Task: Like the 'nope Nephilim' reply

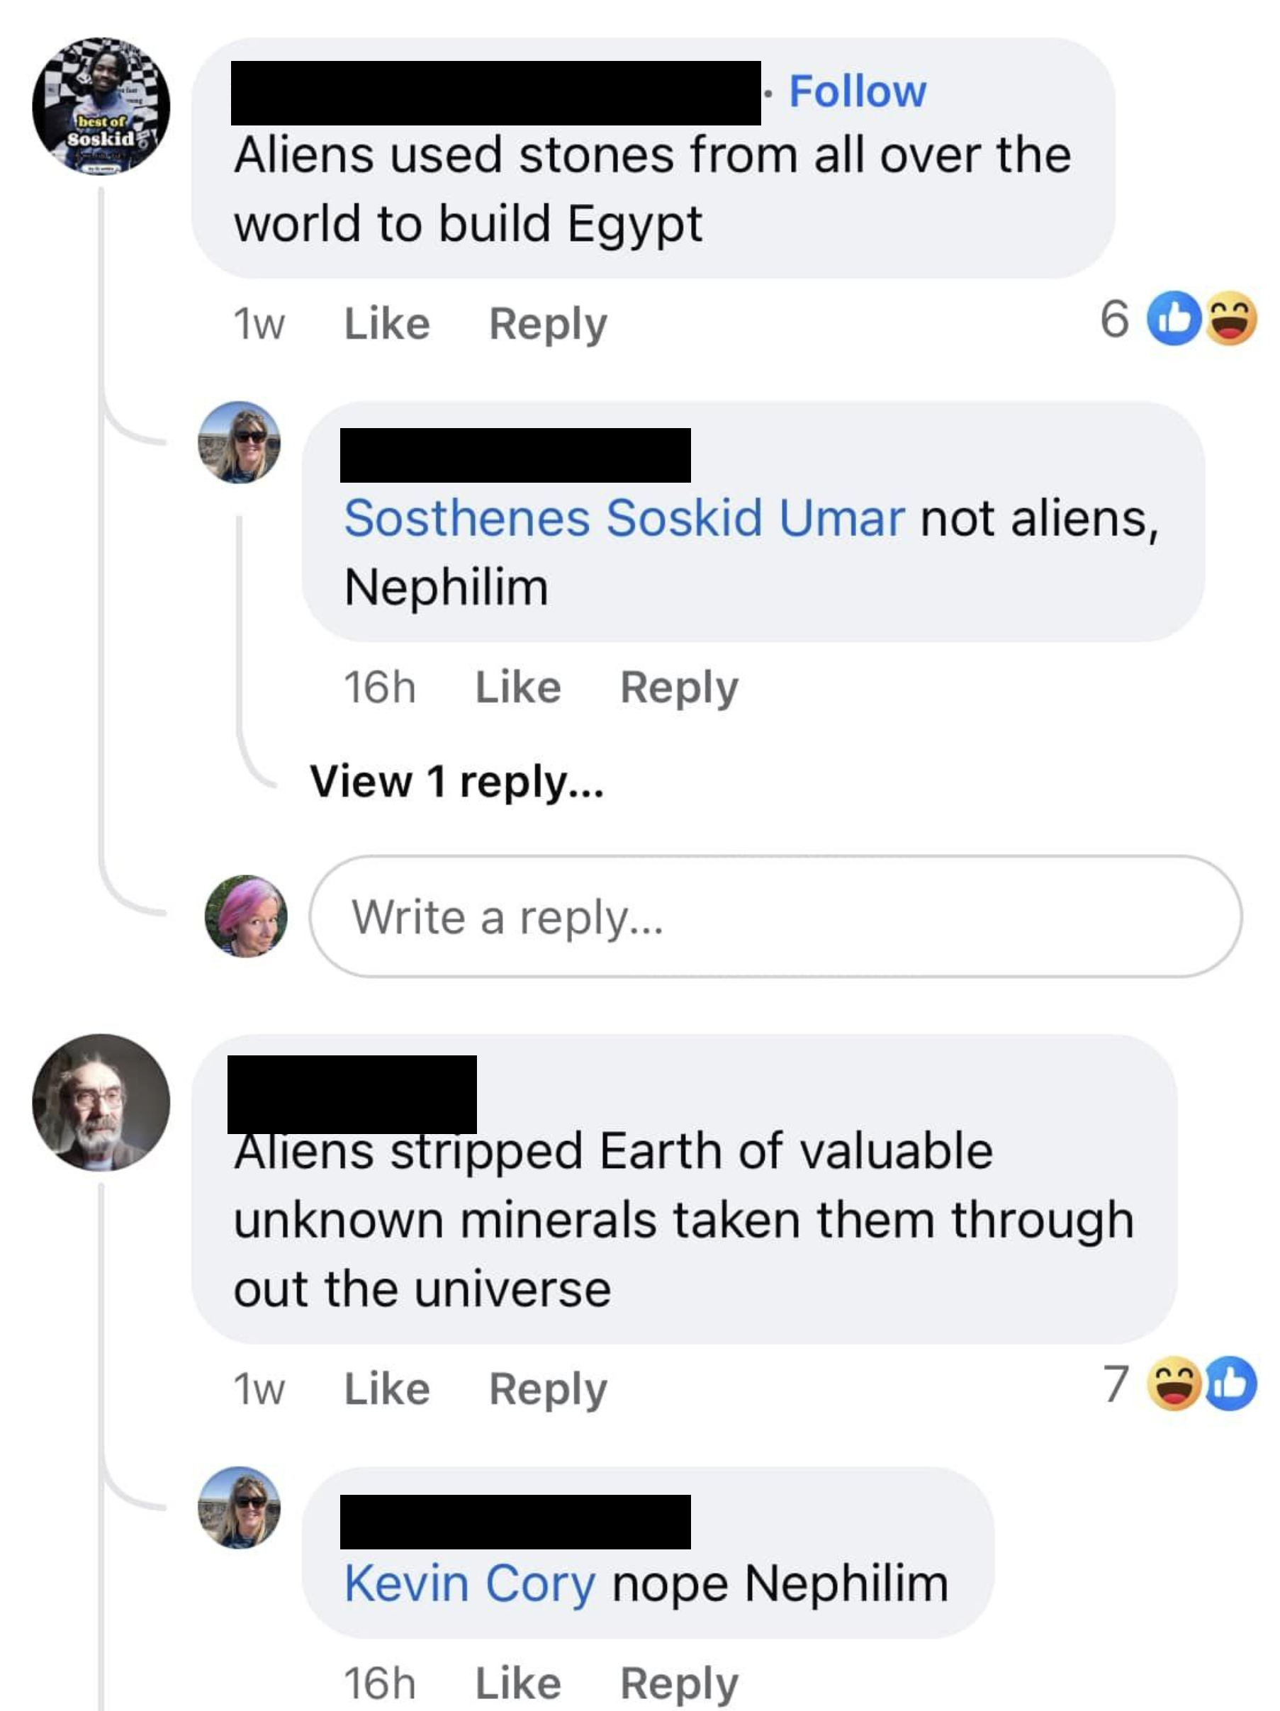Action: click(x=517, y=1684)
